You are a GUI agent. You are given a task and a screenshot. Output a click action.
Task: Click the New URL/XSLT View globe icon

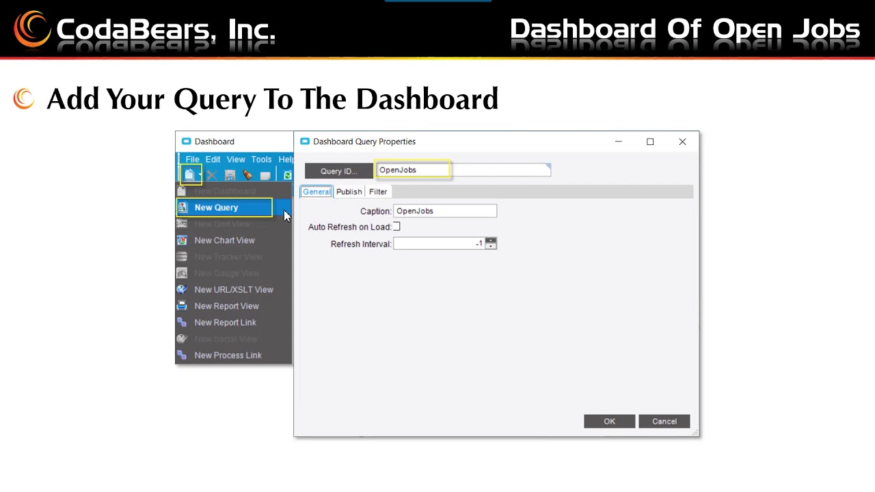click(x=182, y=290)
